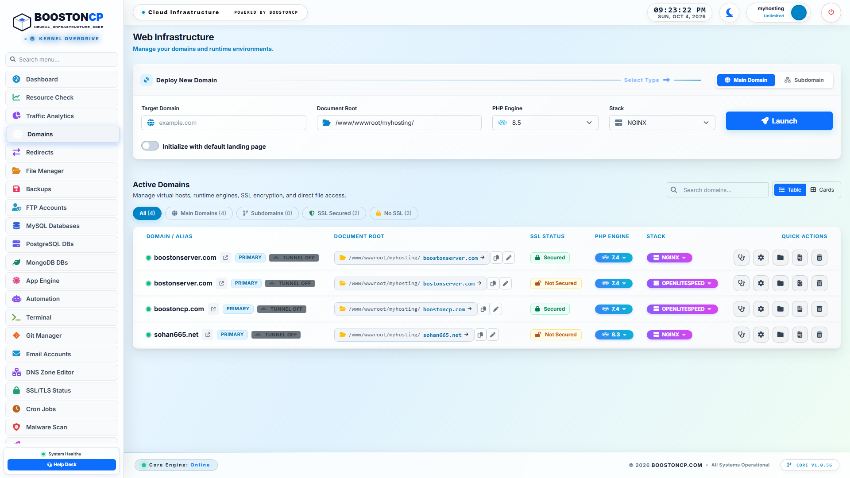Open settings gear for bostonserver.com
850x478 pixels.
[x=761, y=283]
